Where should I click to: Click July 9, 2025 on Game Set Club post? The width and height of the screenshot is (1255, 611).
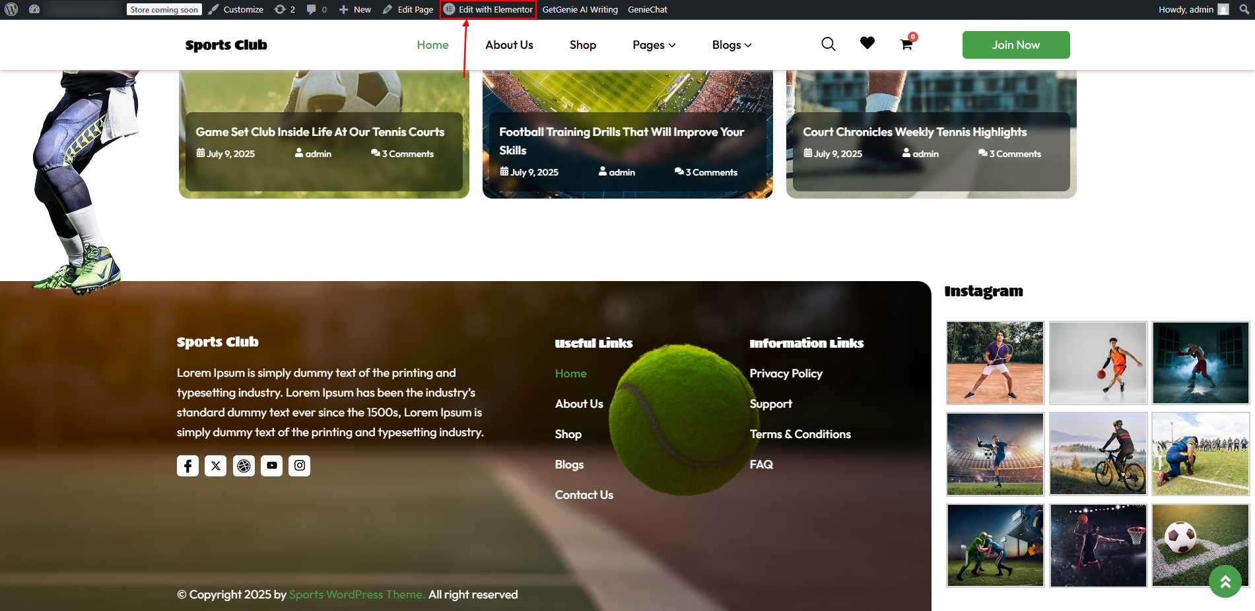[226, 154]
